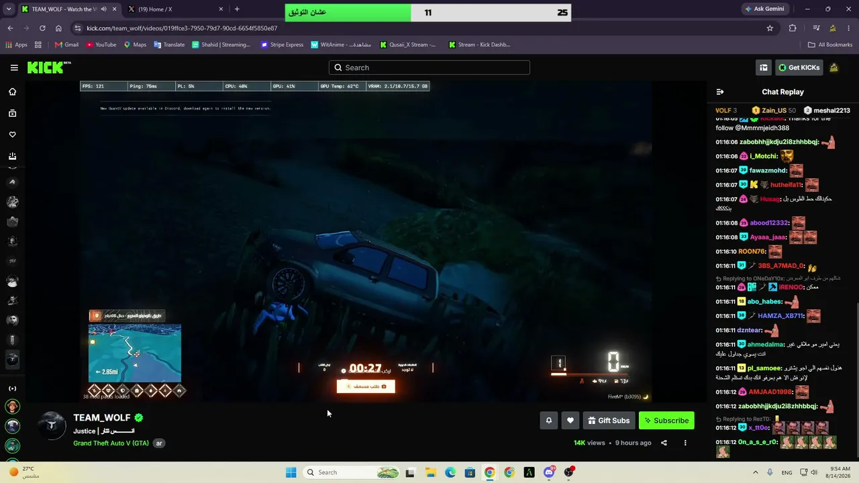The width and height of the screenshot is (859, 483).
Task: Open the Stripe Express bookmark
Action: pos(282,45)
